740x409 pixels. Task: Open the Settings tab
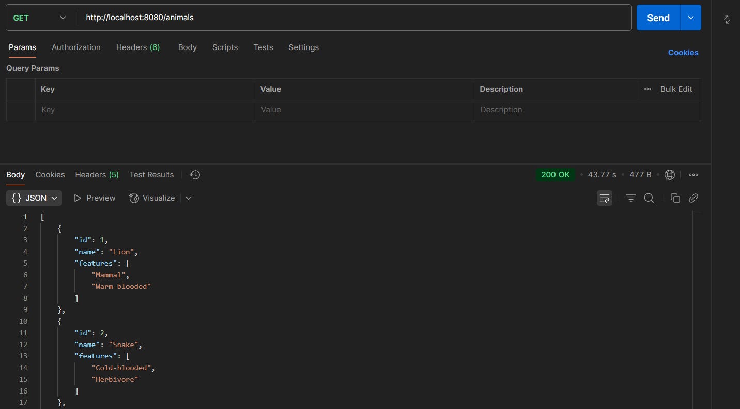303,47
